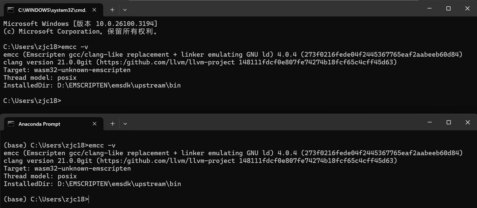Screen dimensions: 477x208
Task: Close the cmd.exe tab
Action: tap(94, 10)
